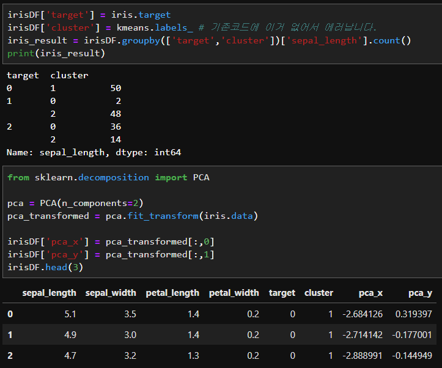Click the Korean comment after kmeans.labels_

(x=288, y=28)
